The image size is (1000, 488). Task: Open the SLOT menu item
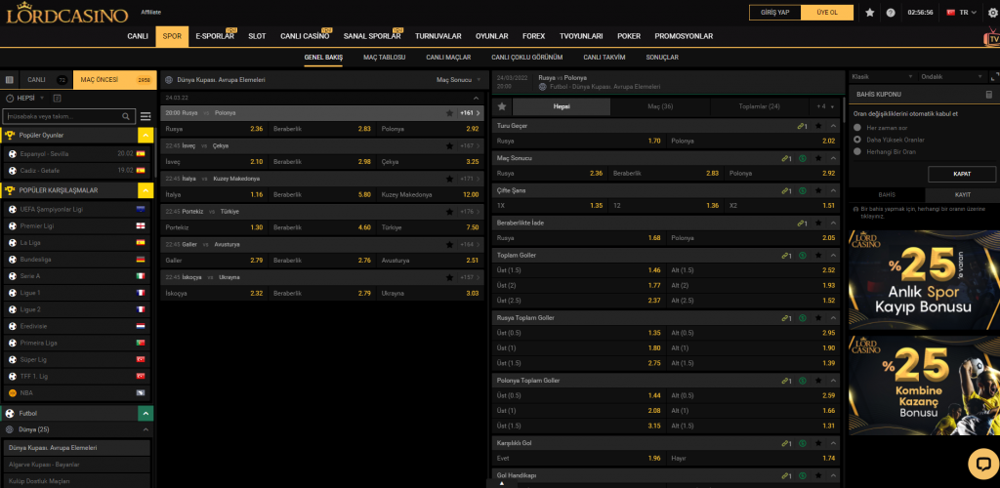click(x=257, y=36)
